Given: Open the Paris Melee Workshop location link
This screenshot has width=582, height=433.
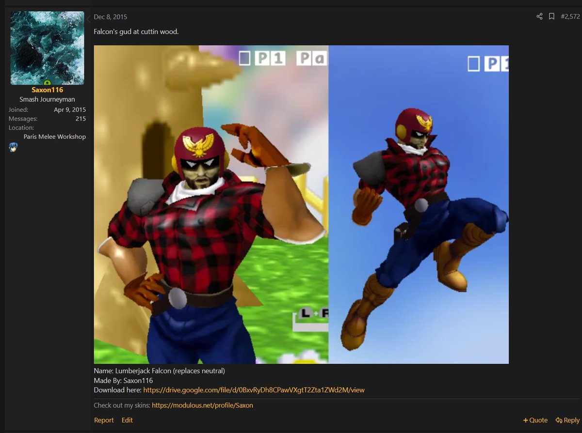Looking at the screenshot, I should point(55,137).
